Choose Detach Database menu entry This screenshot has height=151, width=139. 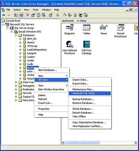click(90, 113)
